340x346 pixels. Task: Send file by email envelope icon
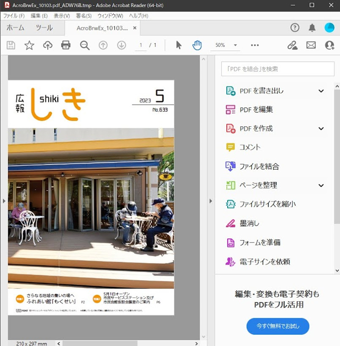pyautogui.click(x=311, y=45)
